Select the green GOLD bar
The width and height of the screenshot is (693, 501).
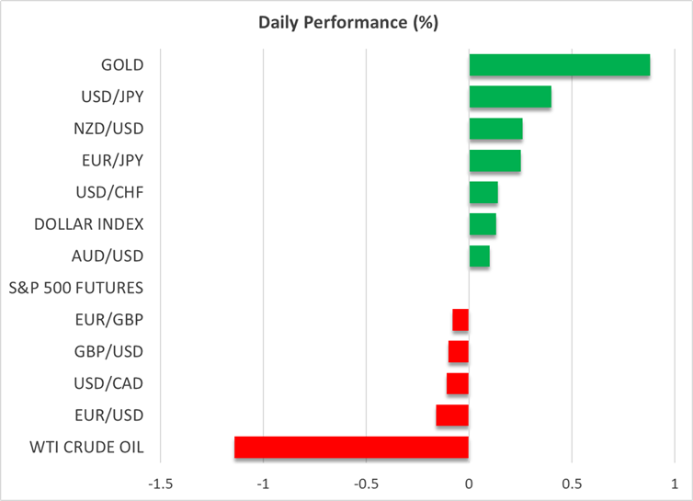(559, 65)
